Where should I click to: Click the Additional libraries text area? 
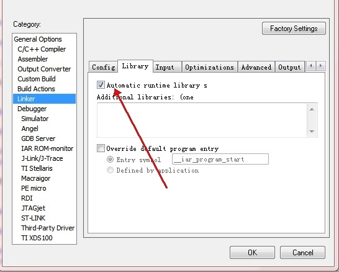pos(202,120)
